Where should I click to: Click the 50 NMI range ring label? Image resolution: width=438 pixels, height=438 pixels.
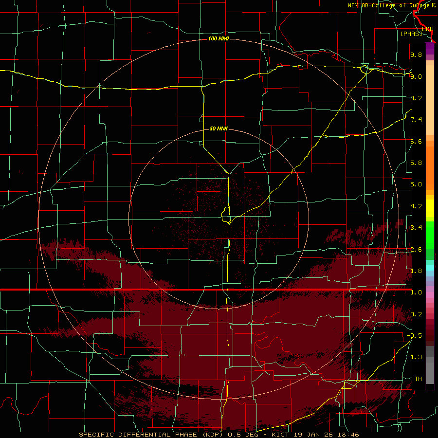coord(219,128)
